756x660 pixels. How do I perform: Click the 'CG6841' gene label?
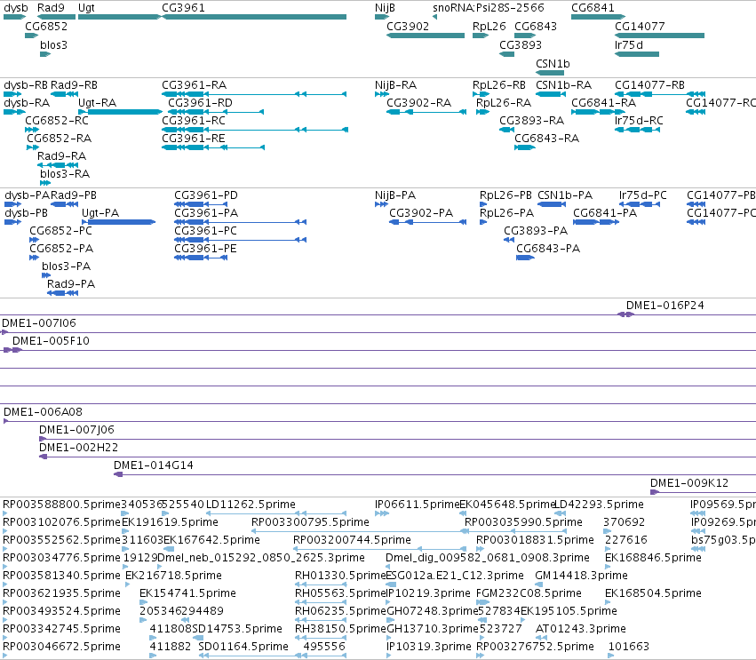(x=593, y=8)
